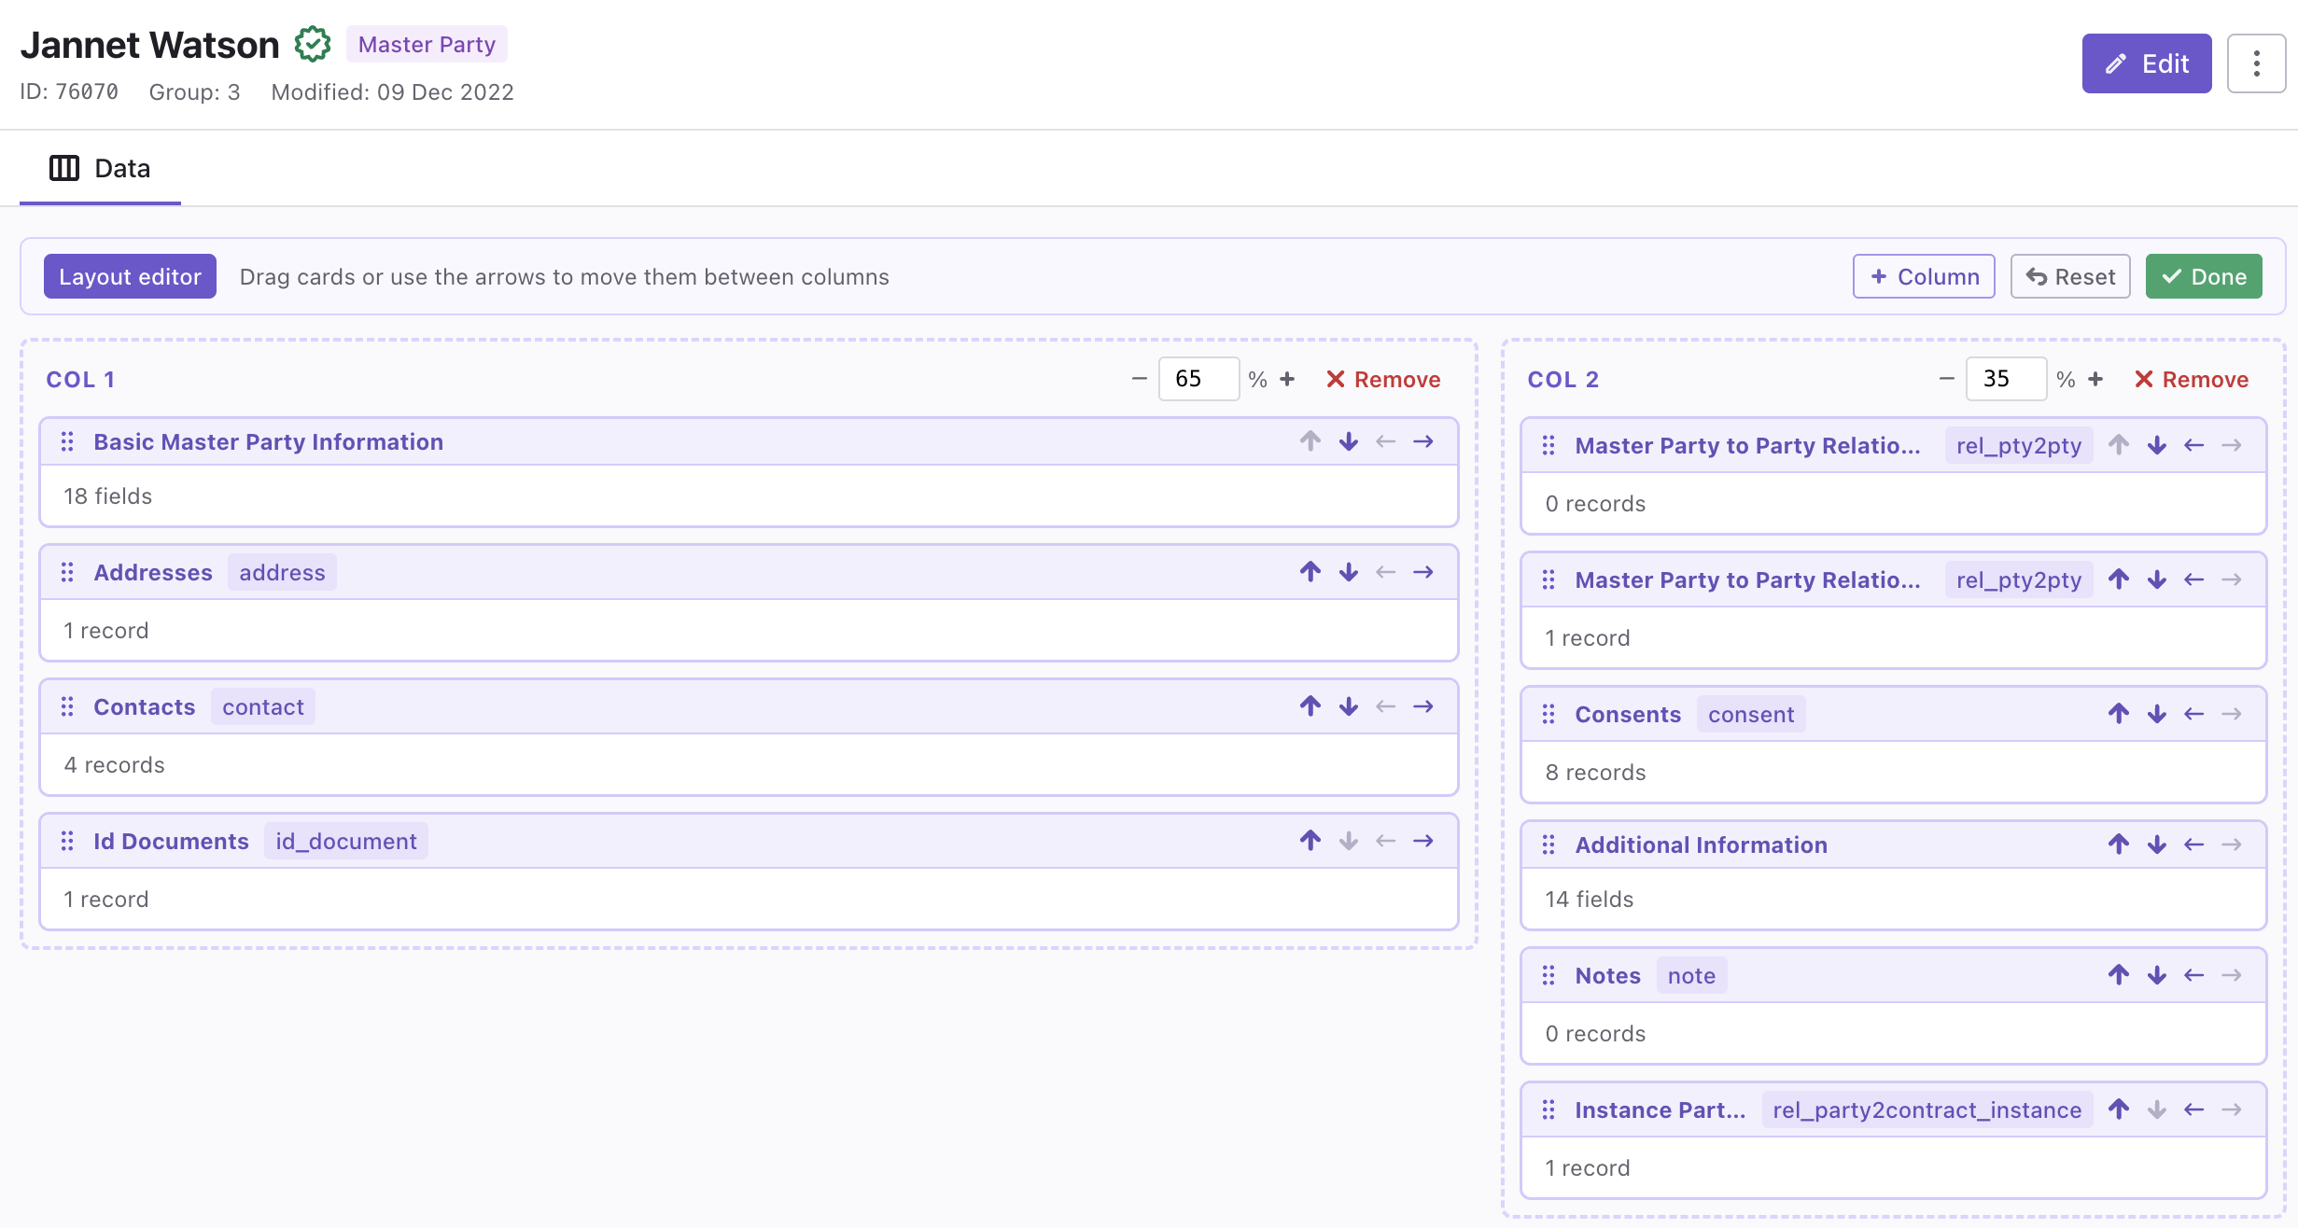The image size is (2298, 1228).
Task: Click the verified badge next to Jannet Watson
Action: tap(313, 44)
